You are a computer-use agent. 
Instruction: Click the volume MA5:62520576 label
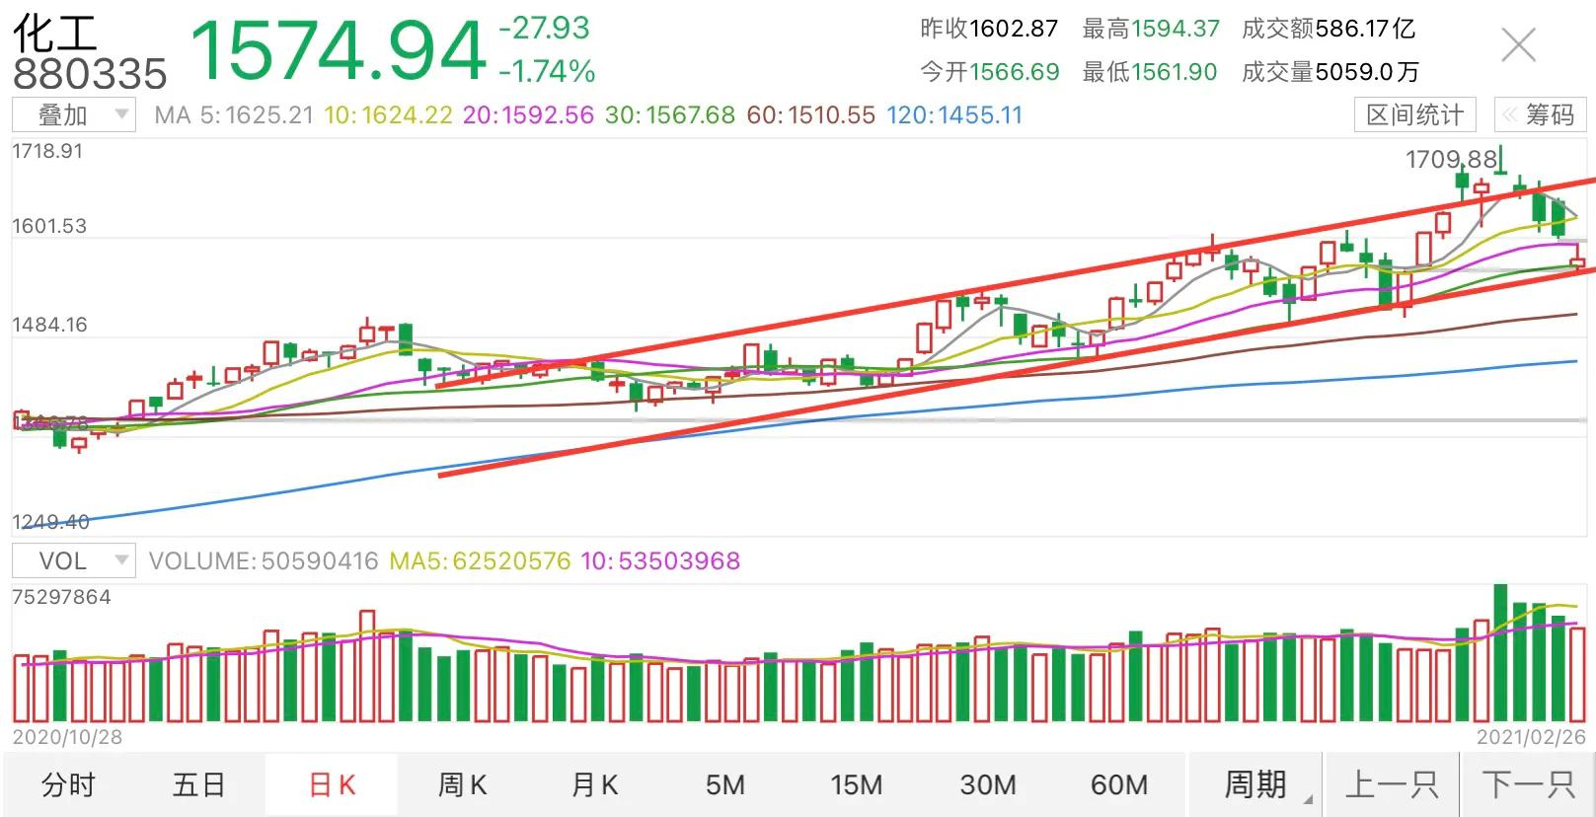(481, 561)
